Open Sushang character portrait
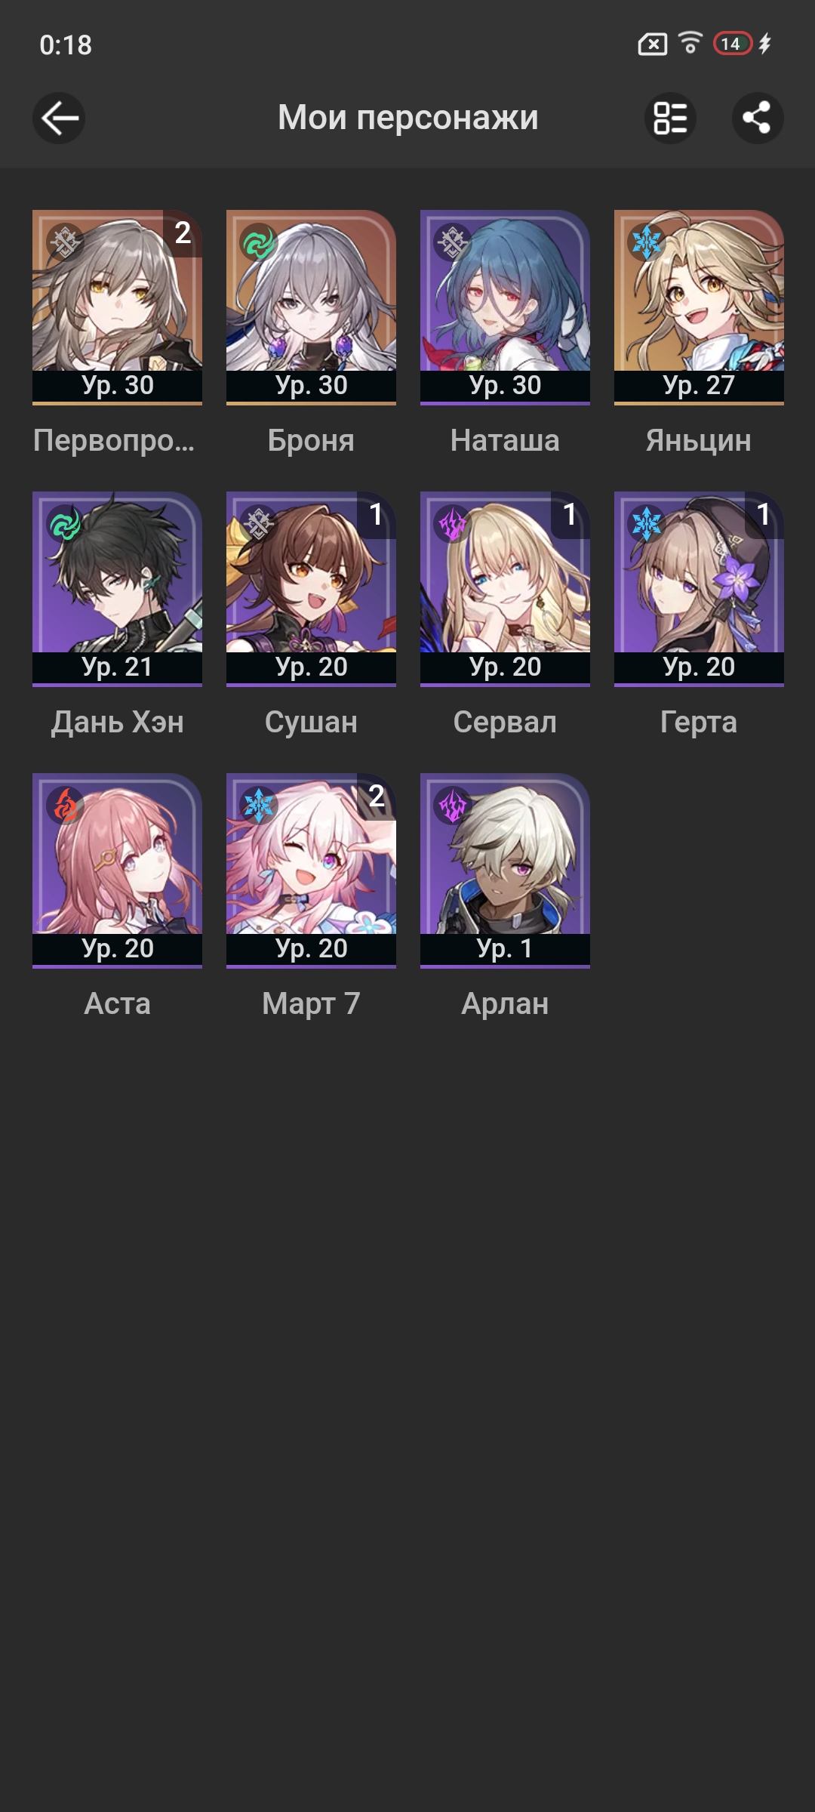Viewport: 815px width, 1812px height. click(311, 589)
